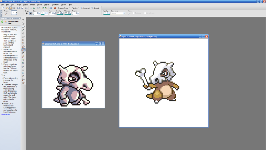This screenshot has width=266, height=150.
Task: Follow the More details link
Action: coord(6,114)
